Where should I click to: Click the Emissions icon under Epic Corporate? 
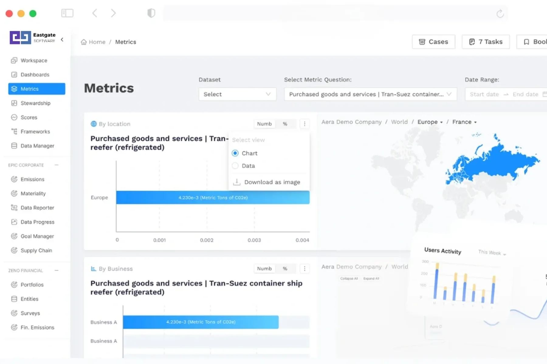(x=14, y=179)
